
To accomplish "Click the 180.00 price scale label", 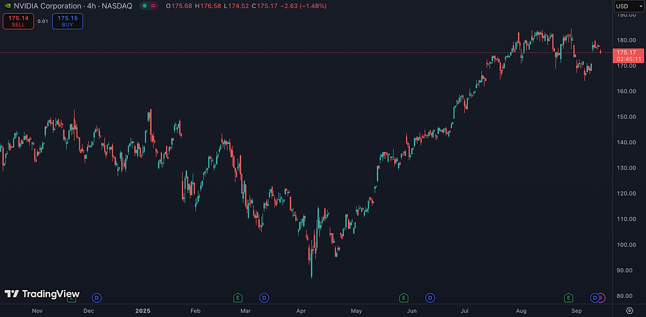I will click(627, 40).
